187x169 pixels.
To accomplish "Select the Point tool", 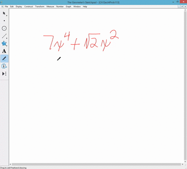I will pyautogui.click(x=4, y=21).
